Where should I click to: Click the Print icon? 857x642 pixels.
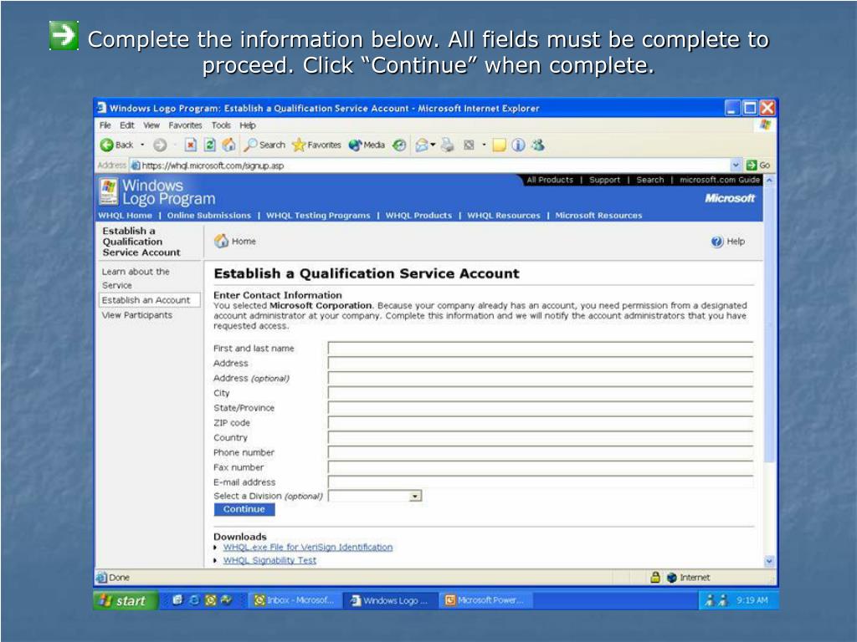(448, 145)
